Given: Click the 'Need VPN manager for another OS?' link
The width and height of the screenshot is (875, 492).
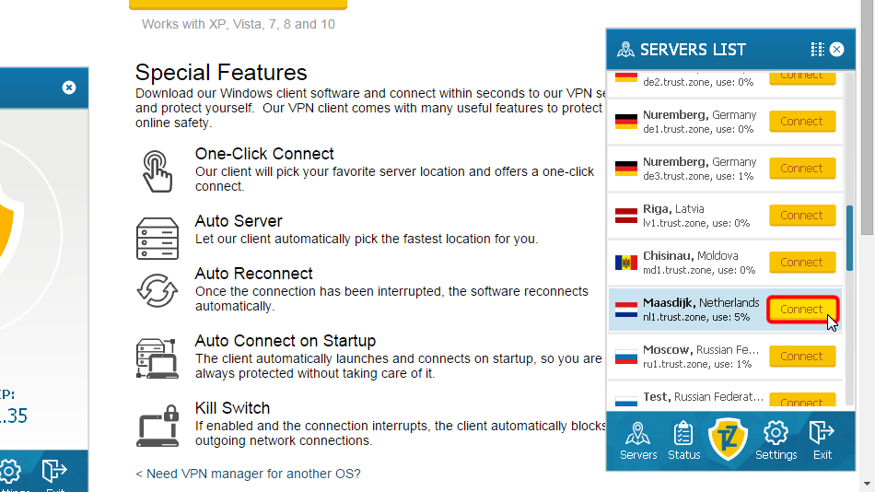Looking at the screenshot, I should [x=248, y=474].
